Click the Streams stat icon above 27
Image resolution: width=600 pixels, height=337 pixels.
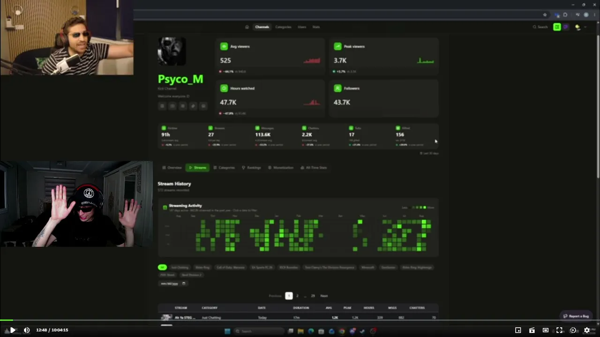click(x=211, y=128)
